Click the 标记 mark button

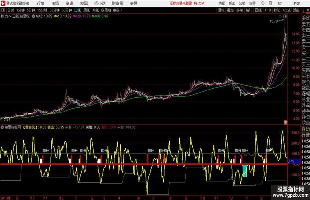277,10
